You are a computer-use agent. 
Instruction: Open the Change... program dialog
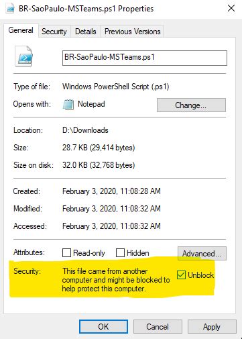pyautogui.click(x=191, y=105)
